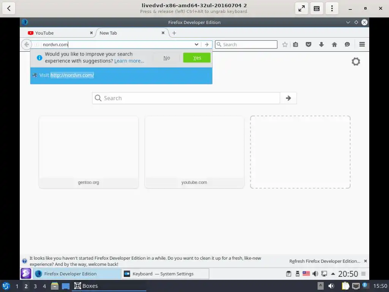The image size is (389, 292).
Task: Open a new tab with plus button
Action: pos(174,33)
